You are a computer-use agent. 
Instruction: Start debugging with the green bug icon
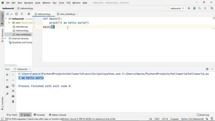194,8
